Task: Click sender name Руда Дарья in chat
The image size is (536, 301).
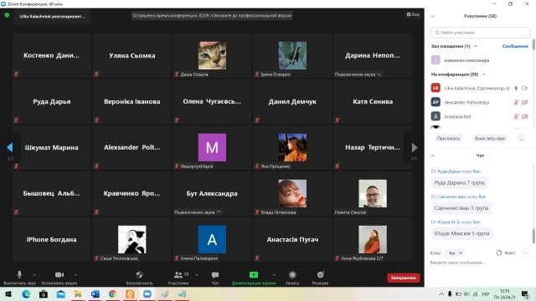Action: coord(449,171)
